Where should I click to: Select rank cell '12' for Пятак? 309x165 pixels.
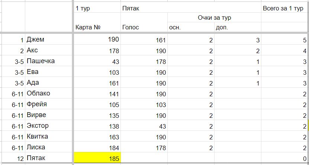pyautogui.click(x=12, y=158)
